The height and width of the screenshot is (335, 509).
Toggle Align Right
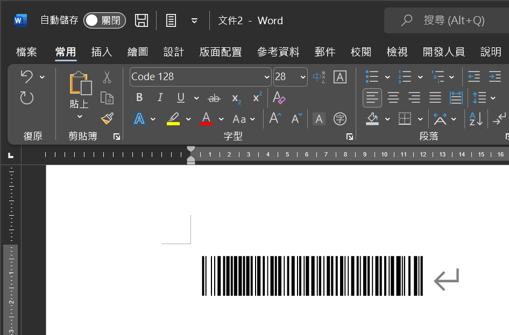pos(414,98)
